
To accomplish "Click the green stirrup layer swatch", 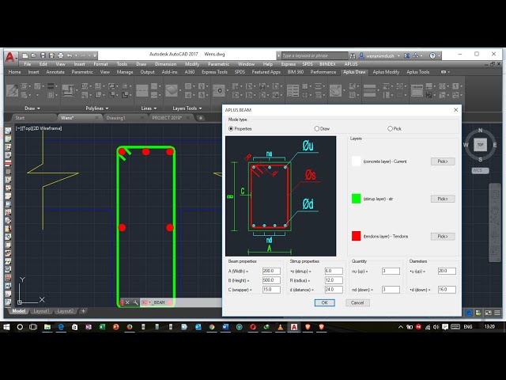I will (357, 199).
